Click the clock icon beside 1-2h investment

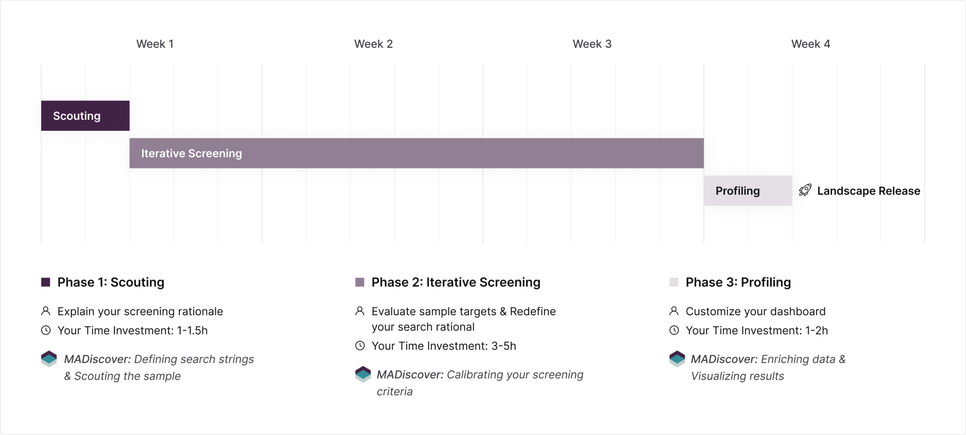674,330
